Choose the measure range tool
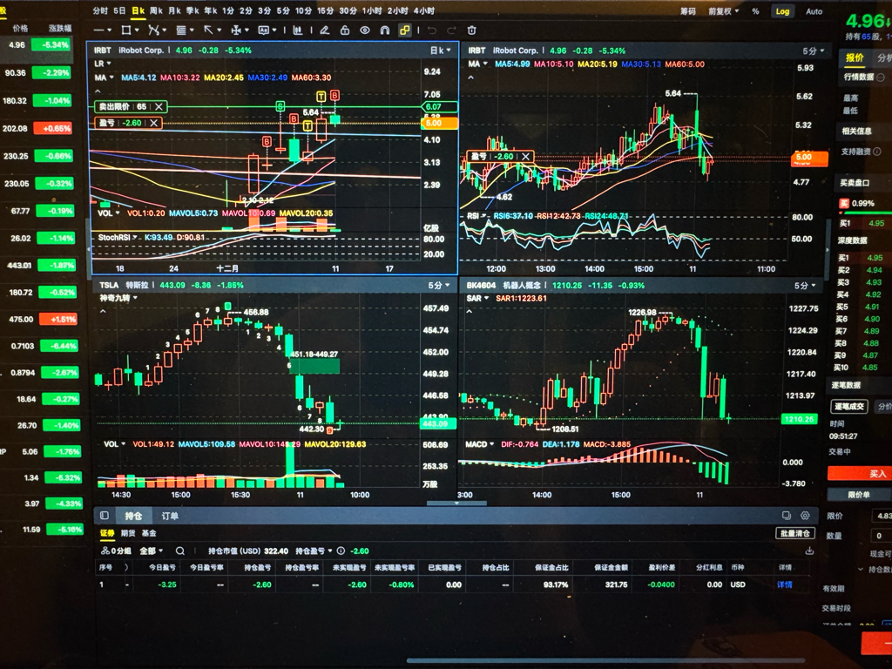 pos(236,30)
